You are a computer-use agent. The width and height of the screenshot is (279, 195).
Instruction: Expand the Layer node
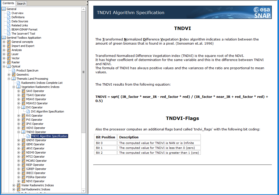(4, 54)
